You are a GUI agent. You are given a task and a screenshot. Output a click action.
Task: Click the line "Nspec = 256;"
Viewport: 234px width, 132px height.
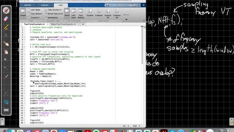click(37, 71)
